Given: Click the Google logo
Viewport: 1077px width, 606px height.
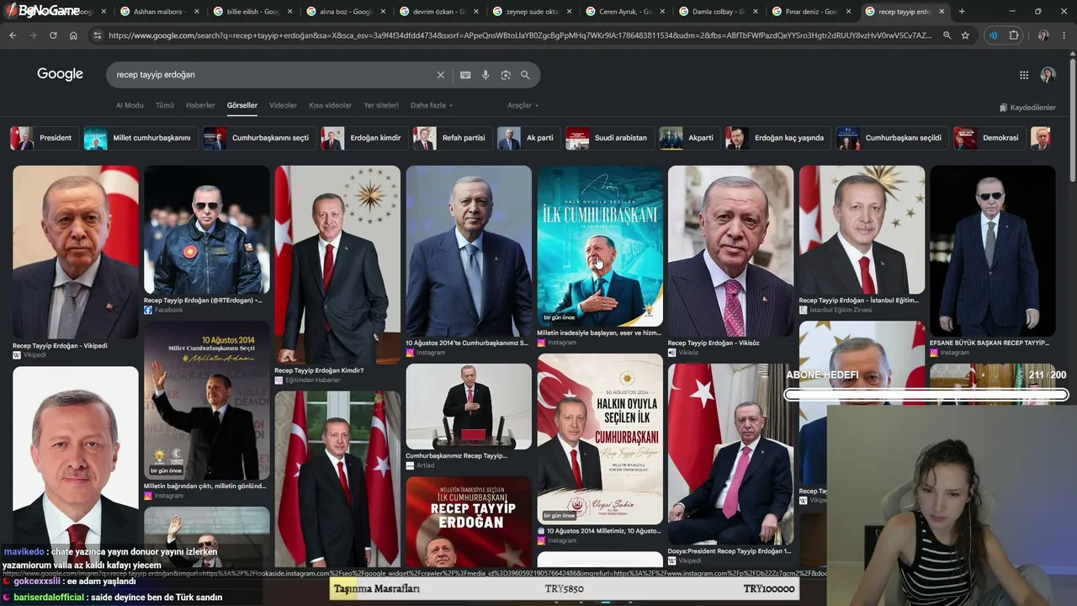Looking at the screenshot, I should 60,74.
